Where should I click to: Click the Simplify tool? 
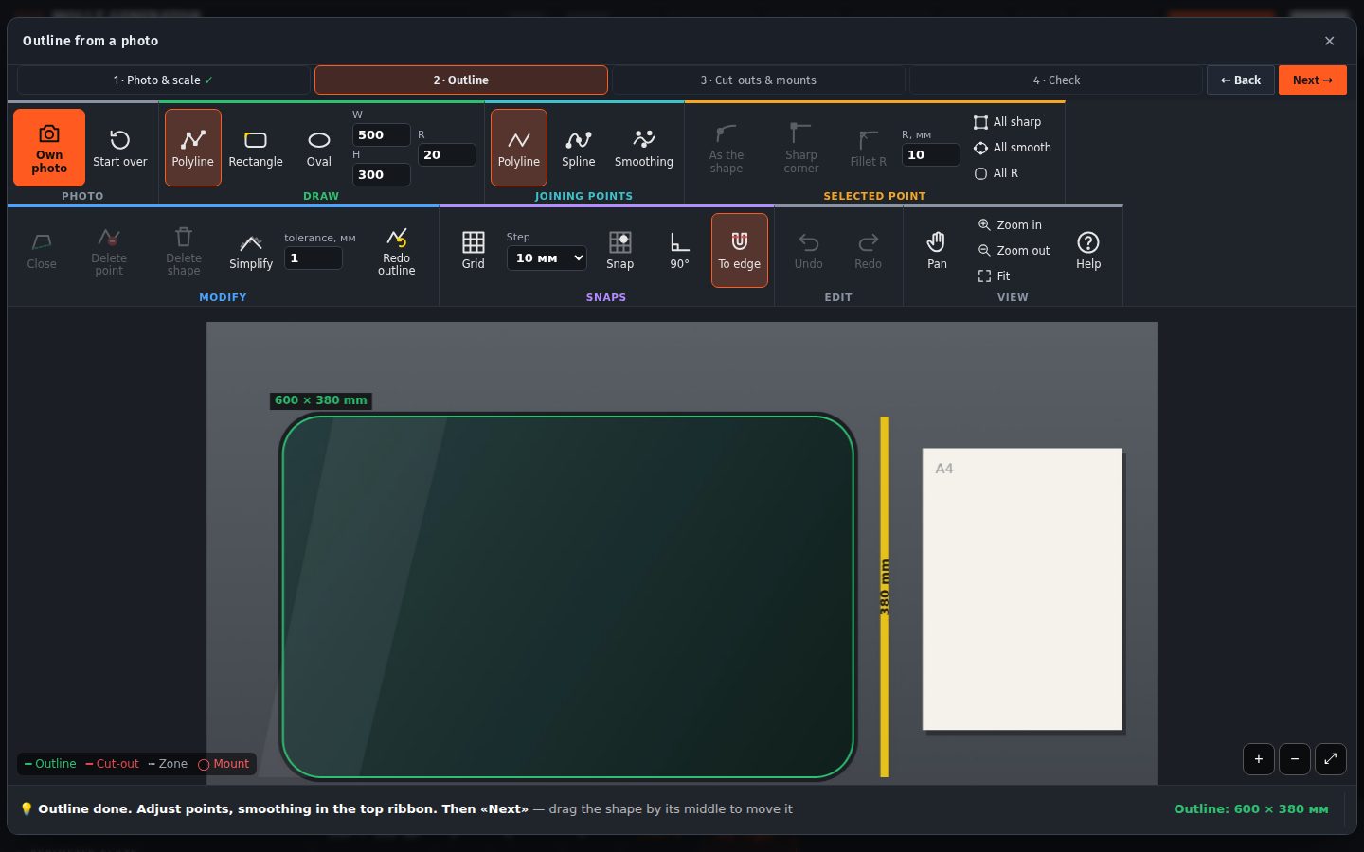click(x=251, y=251)
